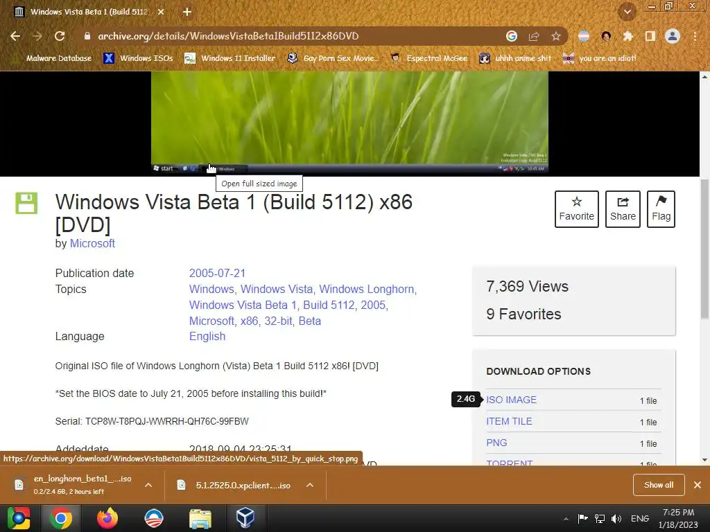Click the scrollbar down arrow

(704, 460)
